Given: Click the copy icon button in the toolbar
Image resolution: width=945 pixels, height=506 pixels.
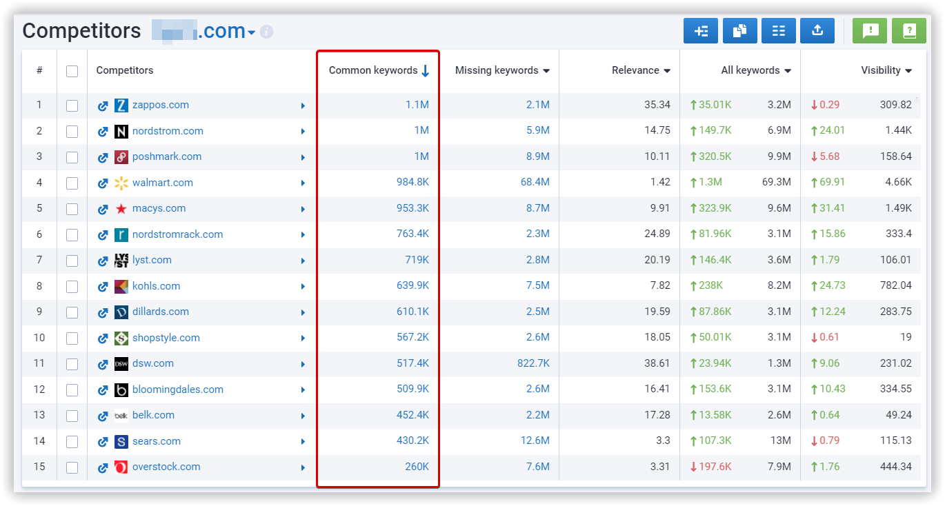Looking at the screenshot, I should (x=740, y=30).
